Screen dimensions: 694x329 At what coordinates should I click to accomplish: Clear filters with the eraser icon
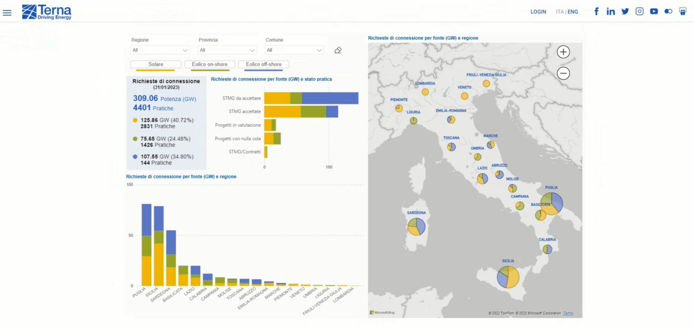click(338, 50)
